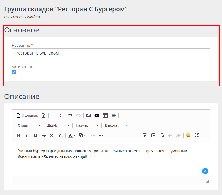Open the Исходник source view
Screen dimensions: 222x195
27,115
